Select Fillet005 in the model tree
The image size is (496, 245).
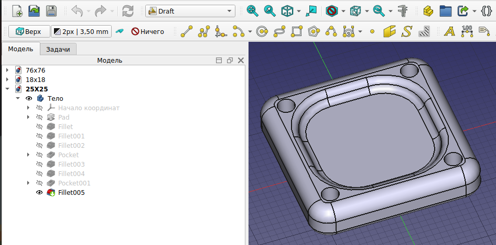coord(71,192)
